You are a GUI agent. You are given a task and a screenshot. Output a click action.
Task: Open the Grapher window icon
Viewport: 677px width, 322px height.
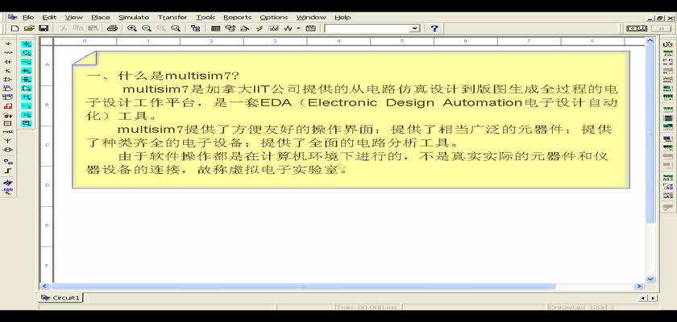(x=273, y=28)
